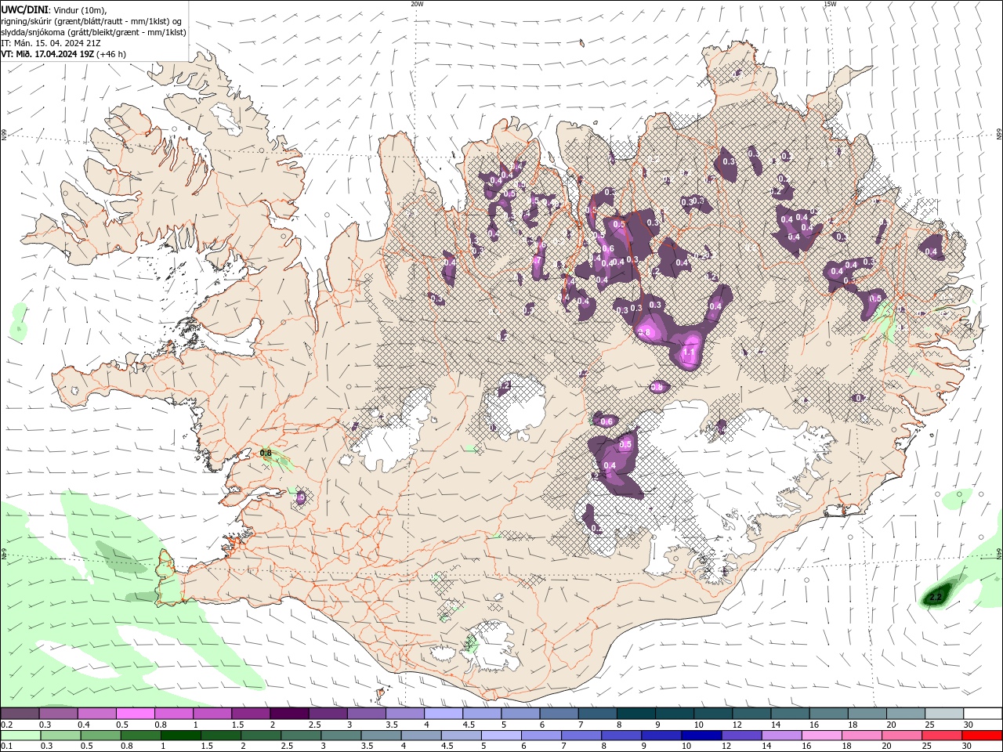Select the 2 swatch in the green rain legend
The height and width of the screenshot is (752, 1003).
tap(260, 736)
